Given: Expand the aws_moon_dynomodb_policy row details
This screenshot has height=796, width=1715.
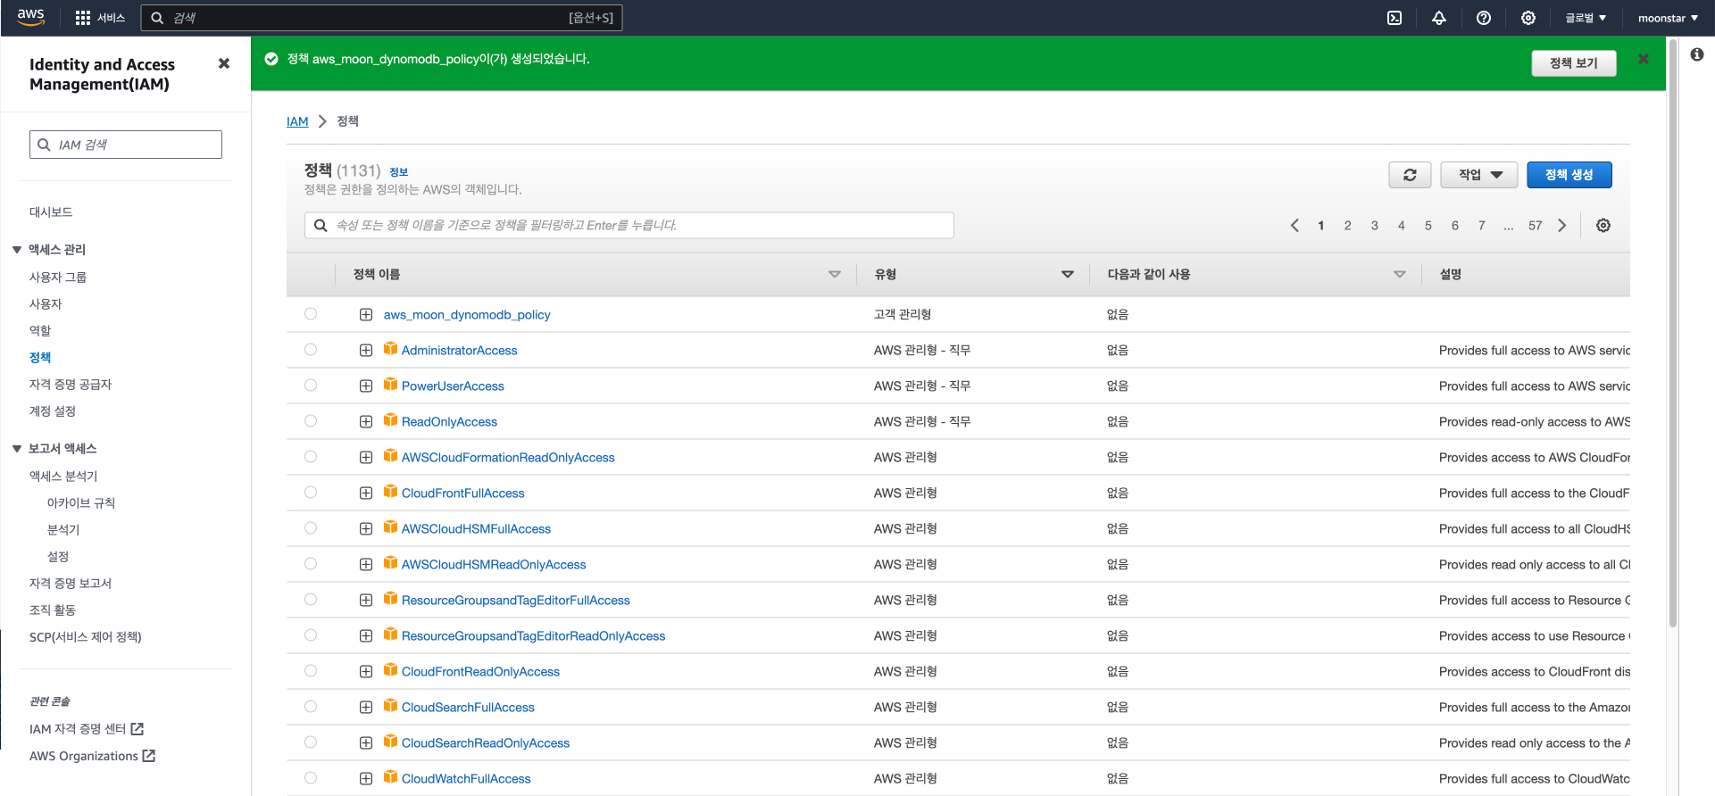Looking at the screenshot, I should (x=366, y=315).
